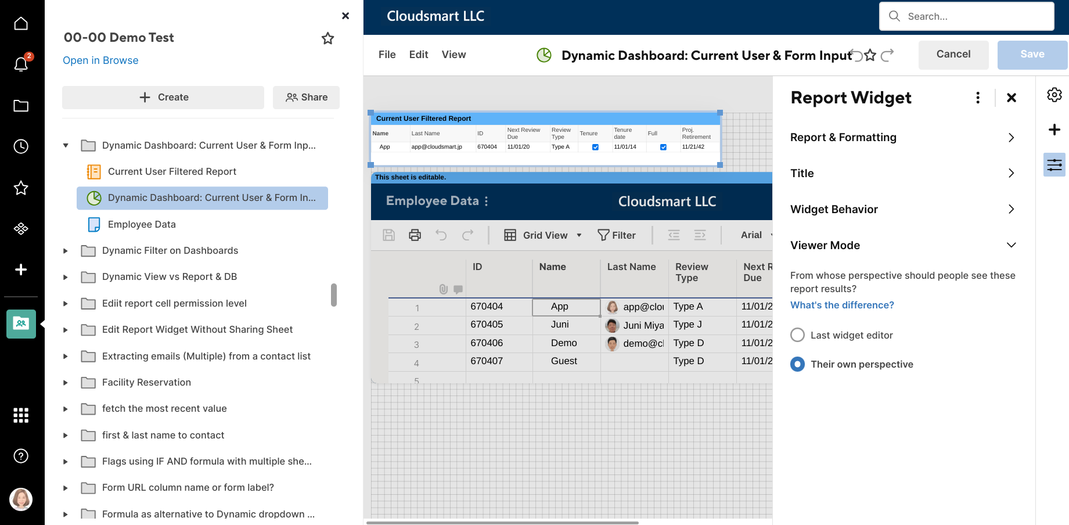
Task: Open Recents clock icon
Action: [x=21, y=146]
